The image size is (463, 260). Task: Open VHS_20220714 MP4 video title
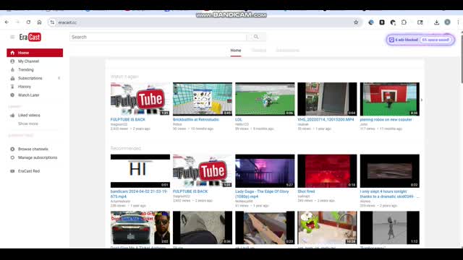click(x=326, y=120)
